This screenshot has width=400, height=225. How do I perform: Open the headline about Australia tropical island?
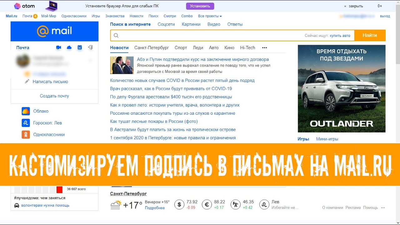[173, 130]
